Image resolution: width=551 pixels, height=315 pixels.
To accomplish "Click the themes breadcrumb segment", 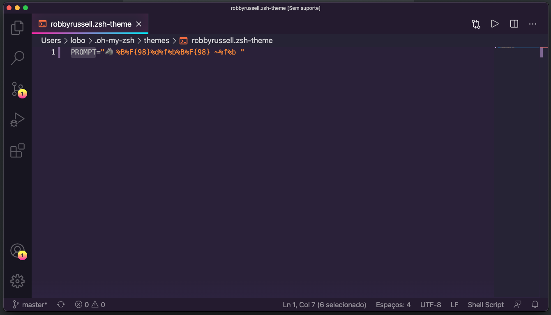I will click(157, 41).
